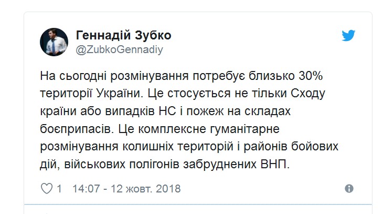The width and height of the screenshot is (383, 214).
Task: Click the like count next to the heart
Action: (59, 188)
